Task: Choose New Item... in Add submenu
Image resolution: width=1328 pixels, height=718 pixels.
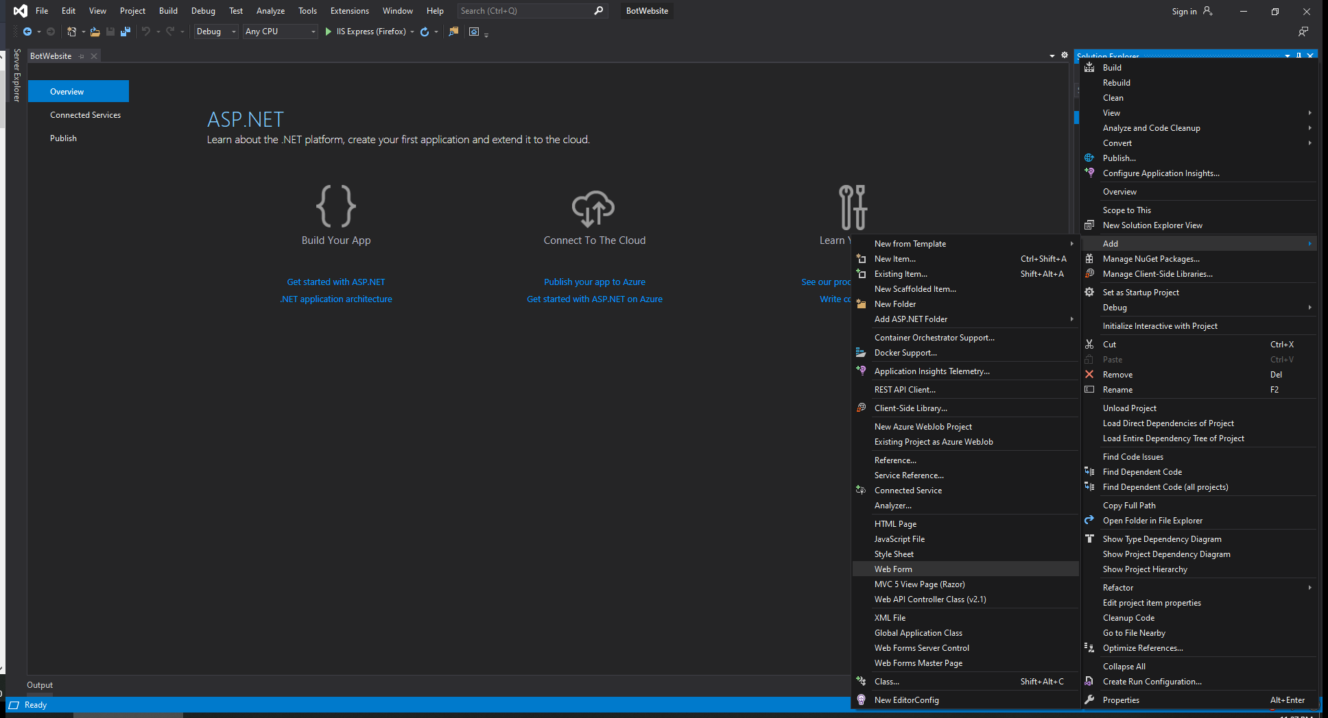Action: coord(965,259)
